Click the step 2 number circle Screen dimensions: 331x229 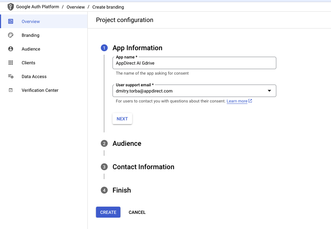(104, 144)
